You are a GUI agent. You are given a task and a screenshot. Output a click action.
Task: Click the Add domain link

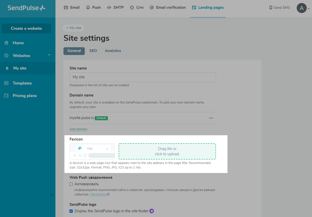[78, 129]
